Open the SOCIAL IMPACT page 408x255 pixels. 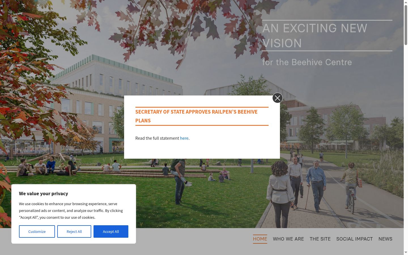(x=354, y=239)
